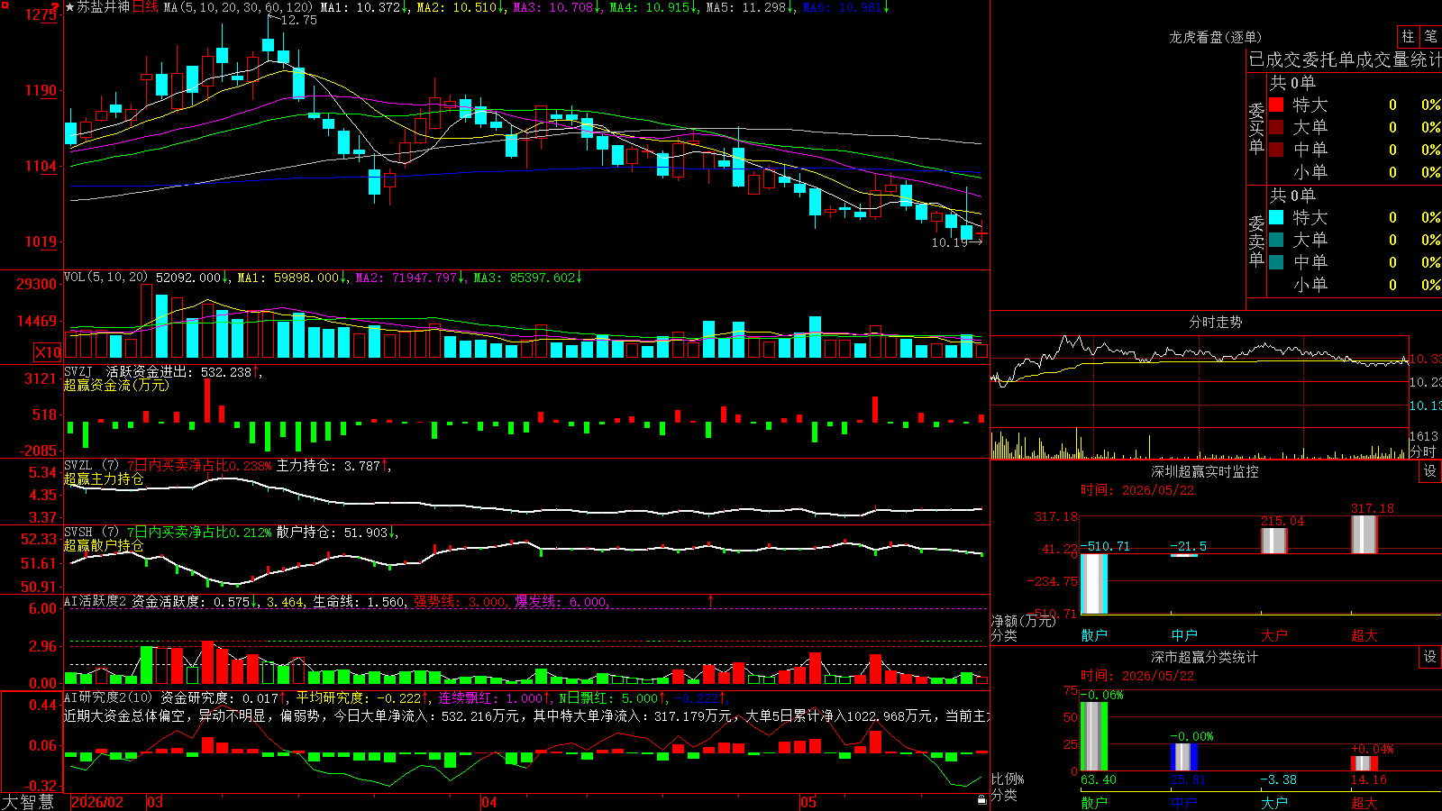Image resolution: width=1442 pixels, height=811 pixels.
Task: Click the star icon before 苏盐井神
Action: coord(70,7)
